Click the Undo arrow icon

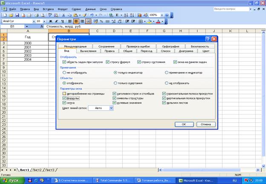tap(92, 14)
